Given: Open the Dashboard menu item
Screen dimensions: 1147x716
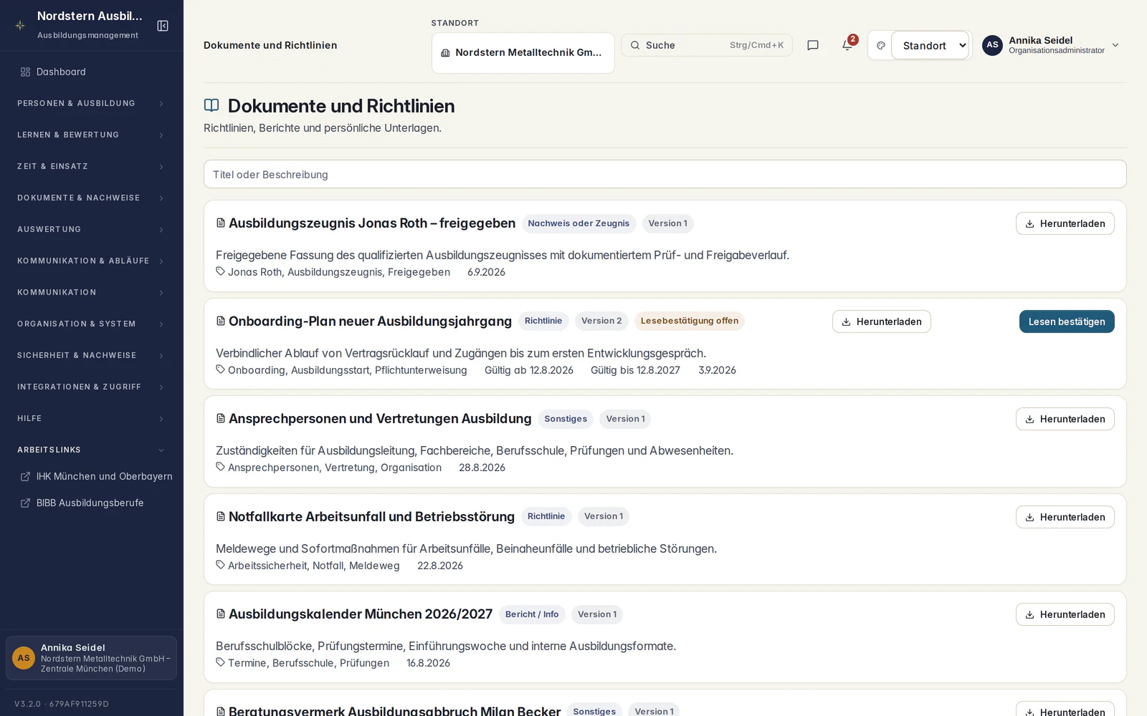Looking at the screenshot, I should pyautogui.click(x=92, y=72).
